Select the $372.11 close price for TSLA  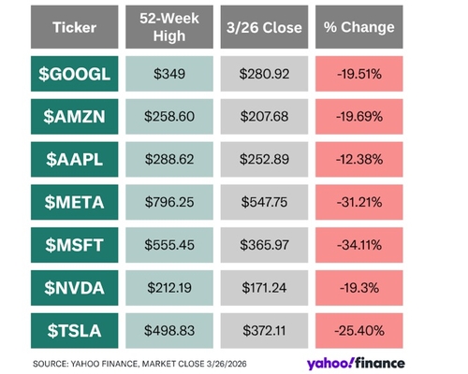tap(264, 331)
